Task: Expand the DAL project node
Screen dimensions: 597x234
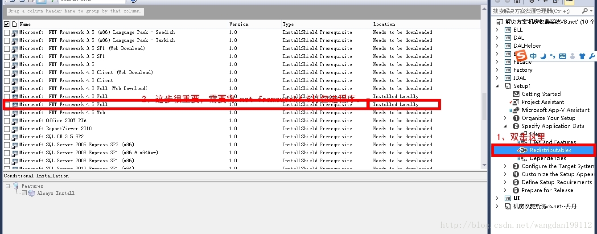Action: 498,38
